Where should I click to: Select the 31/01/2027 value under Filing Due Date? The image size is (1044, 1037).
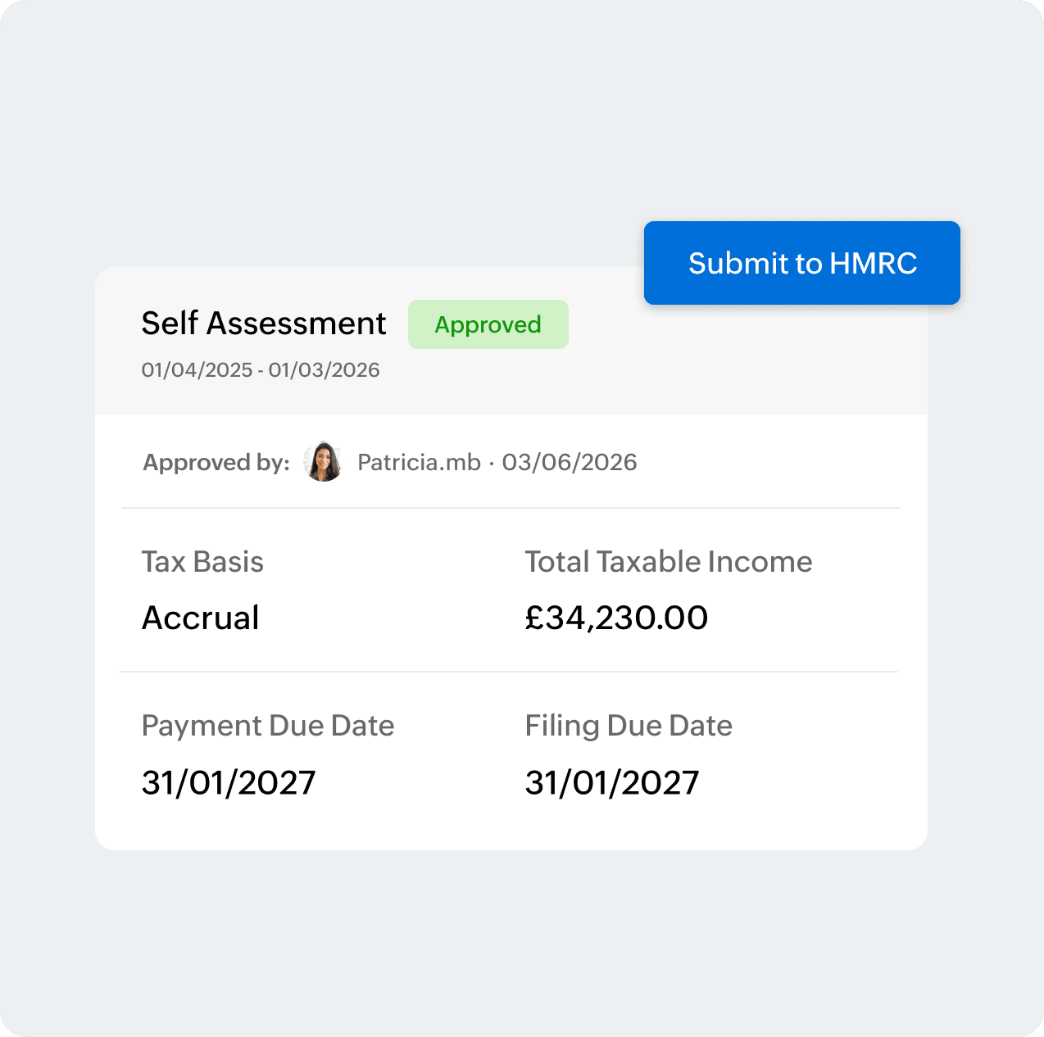[x=612, y=782]
